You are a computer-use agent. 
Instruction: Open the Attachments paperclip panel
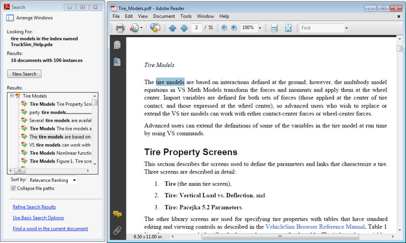[117, 230]
